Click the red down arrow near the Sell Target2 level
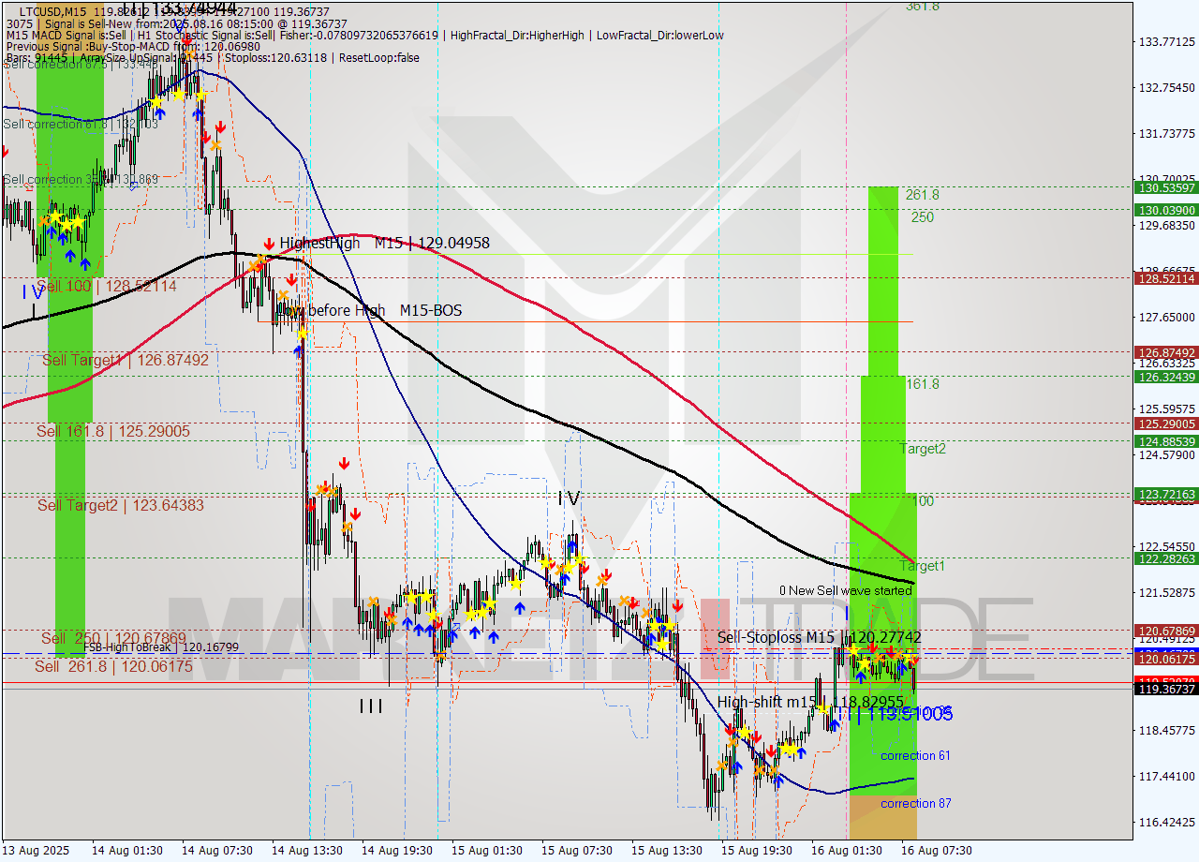Screen dimensions: 1199x862 356,515
